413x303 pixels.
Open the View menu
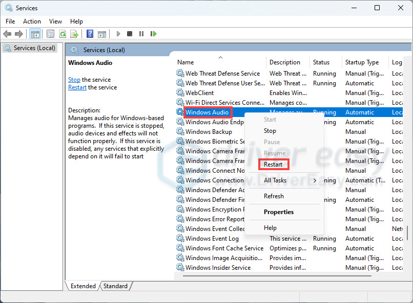(55, 21)
